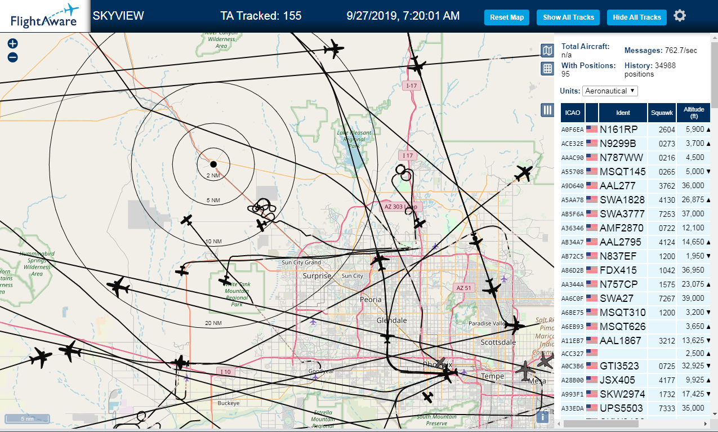Viewport: 718px width, 432px height.
Task: Select the MSQT310 aircraft row
Action: (x=635, y=312)
